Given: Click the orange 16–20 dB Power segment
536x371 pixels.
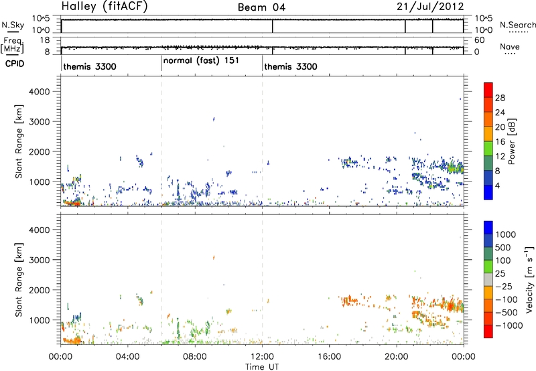Looking at the screenshot, I should (x=488, y=134).
